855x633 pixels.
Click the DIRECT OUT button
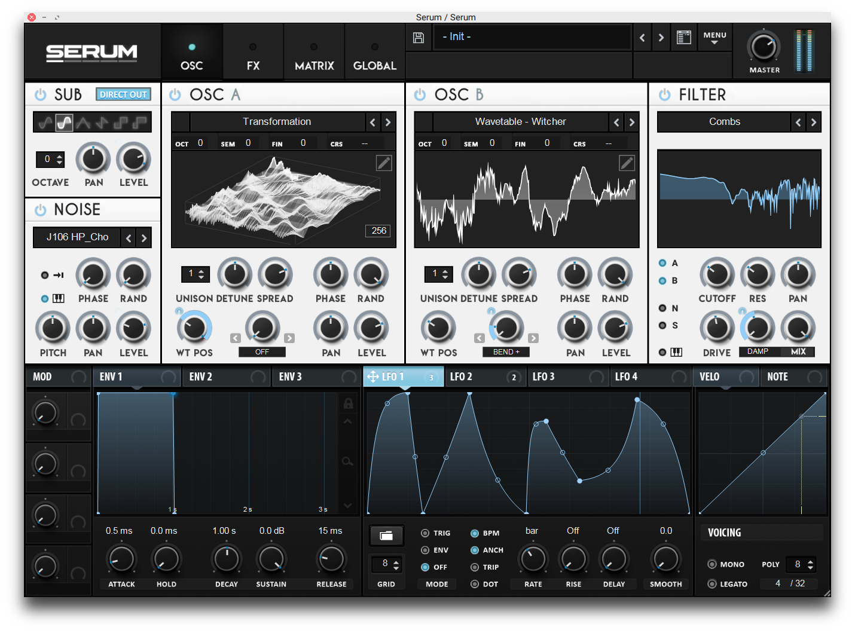pos(123,94)
